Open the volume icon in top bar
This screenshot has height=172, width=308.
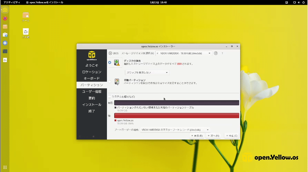pyautogui.click(x=299, y=2)
